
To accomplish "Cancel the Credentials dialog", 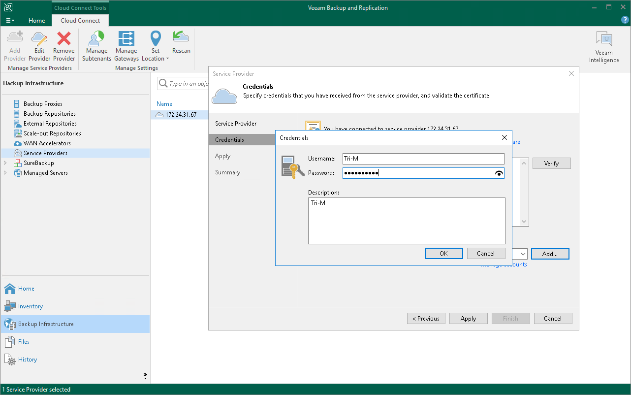I will (486, 253).
